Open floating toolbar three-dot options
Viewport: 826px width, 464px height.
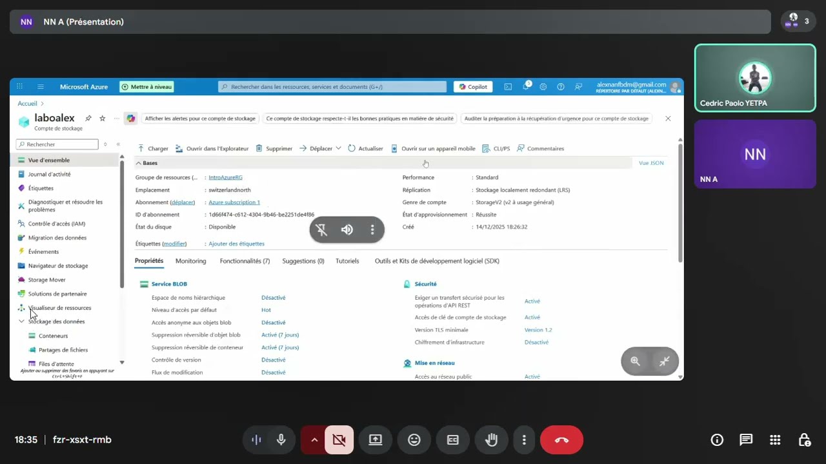click(x=372, y=229)
